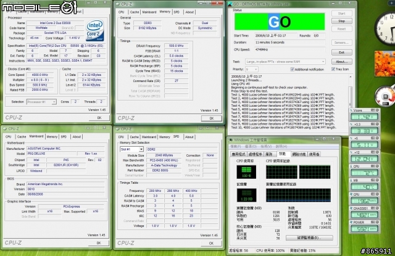
Task: Open 檔案(F) menu in Task Manager
Action: point(236,146)
